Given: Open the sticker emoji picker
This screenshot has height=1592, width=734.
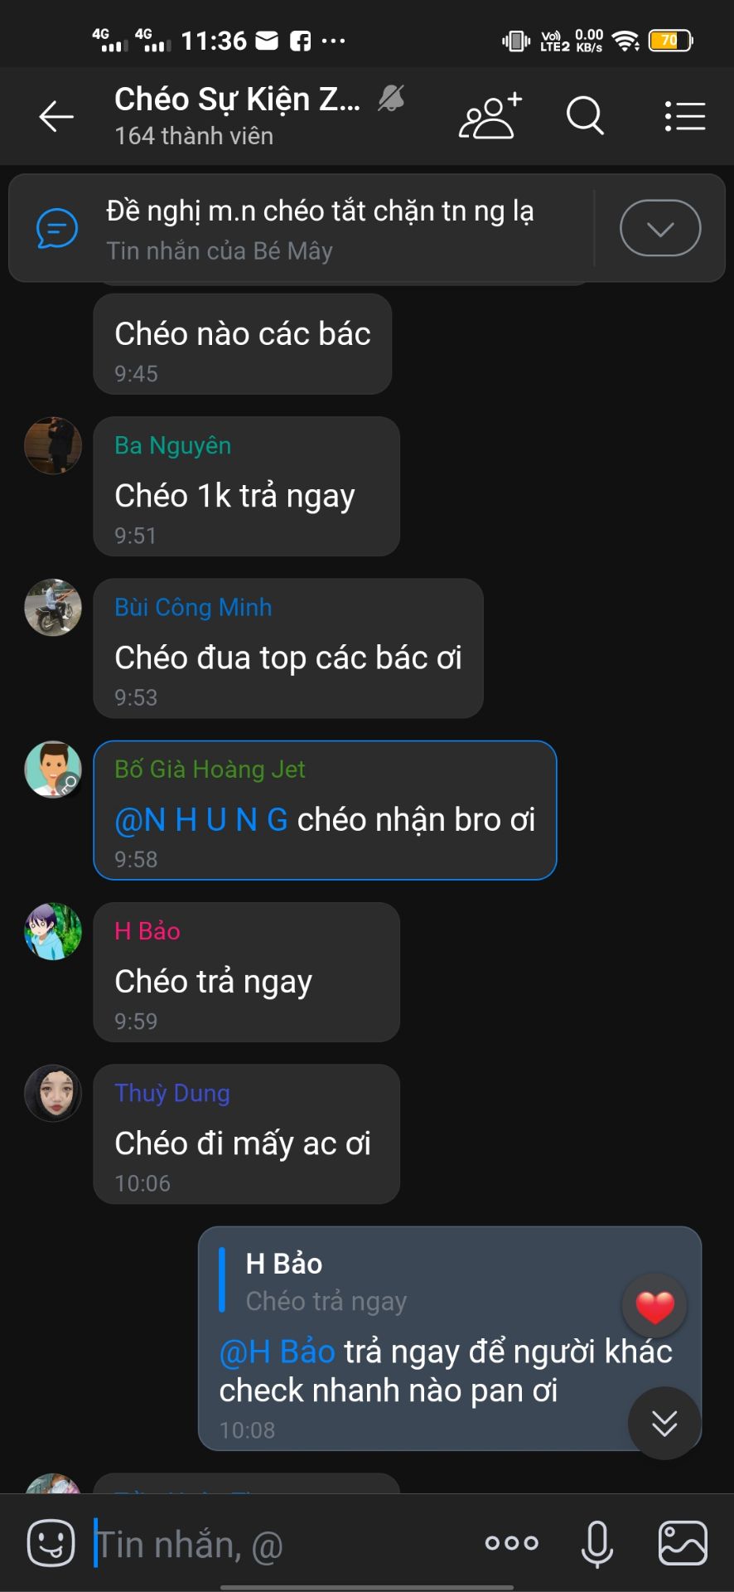Looking at the screenshot, I should [51, 1543].
